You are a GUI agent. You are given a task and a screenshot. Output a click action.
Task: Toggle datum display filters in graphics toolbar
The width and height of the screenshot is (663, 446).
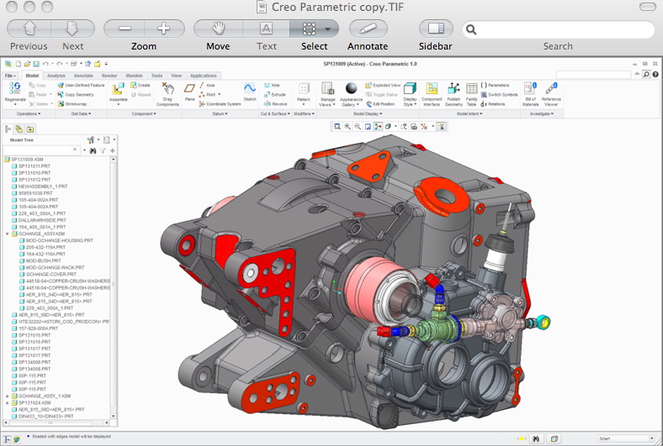tap(424, 127)
